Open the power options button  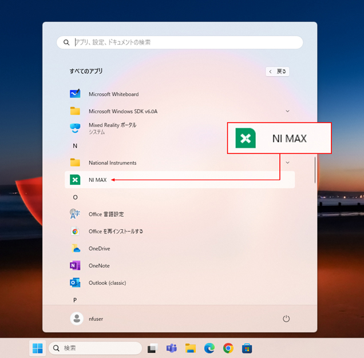(x=286, y=319)
